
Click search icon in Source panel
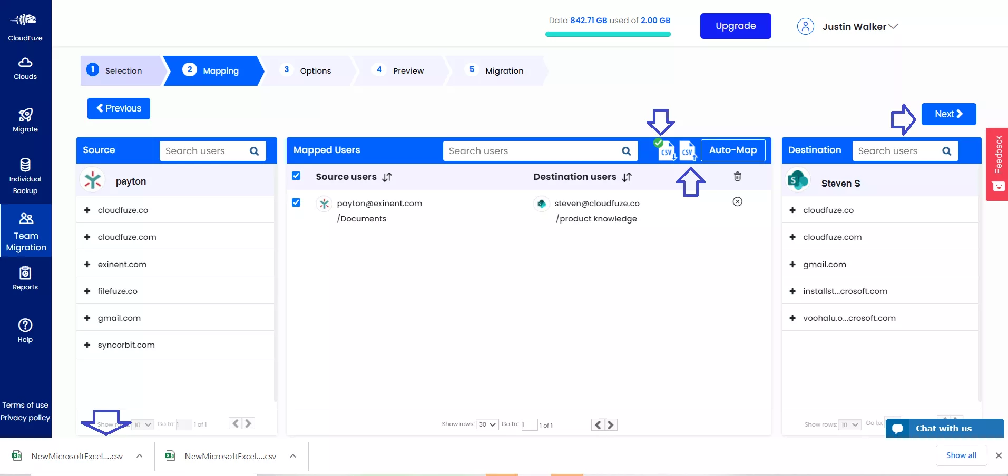tap(254, 151)
